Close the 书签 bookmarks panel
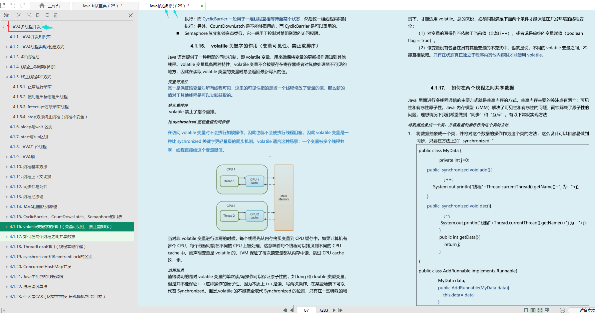This screenshot has height=313, width=595. [131, 15]
